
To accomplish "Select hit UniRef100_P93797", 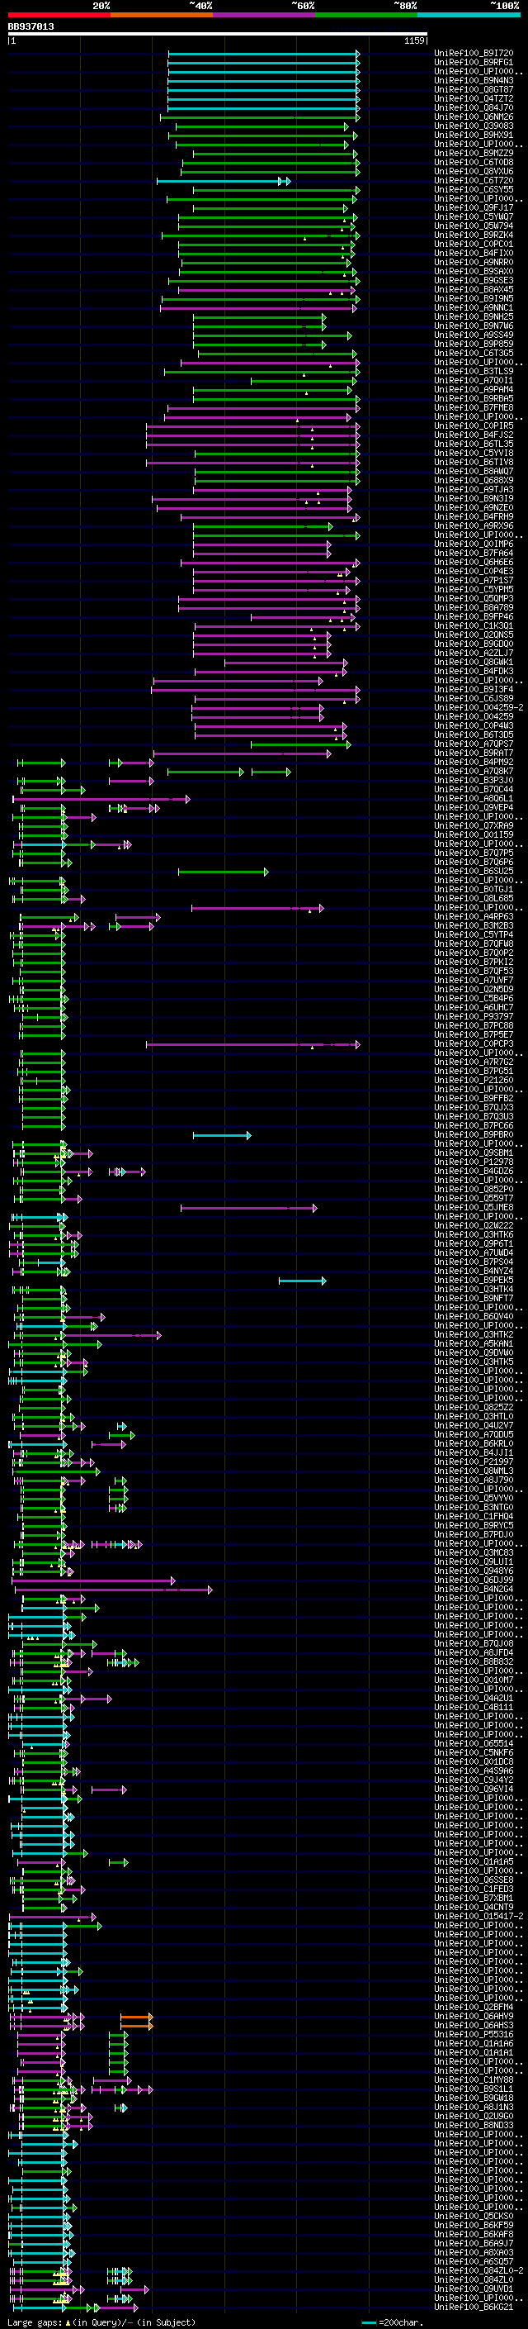I will coord(474,1016).
